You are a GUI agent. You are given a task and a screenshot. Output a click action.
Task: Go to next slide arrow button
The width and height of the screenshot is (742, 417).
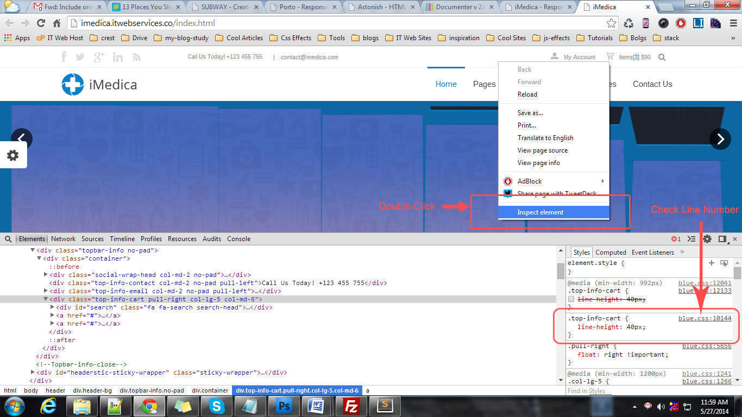click(x=720, y=139)
